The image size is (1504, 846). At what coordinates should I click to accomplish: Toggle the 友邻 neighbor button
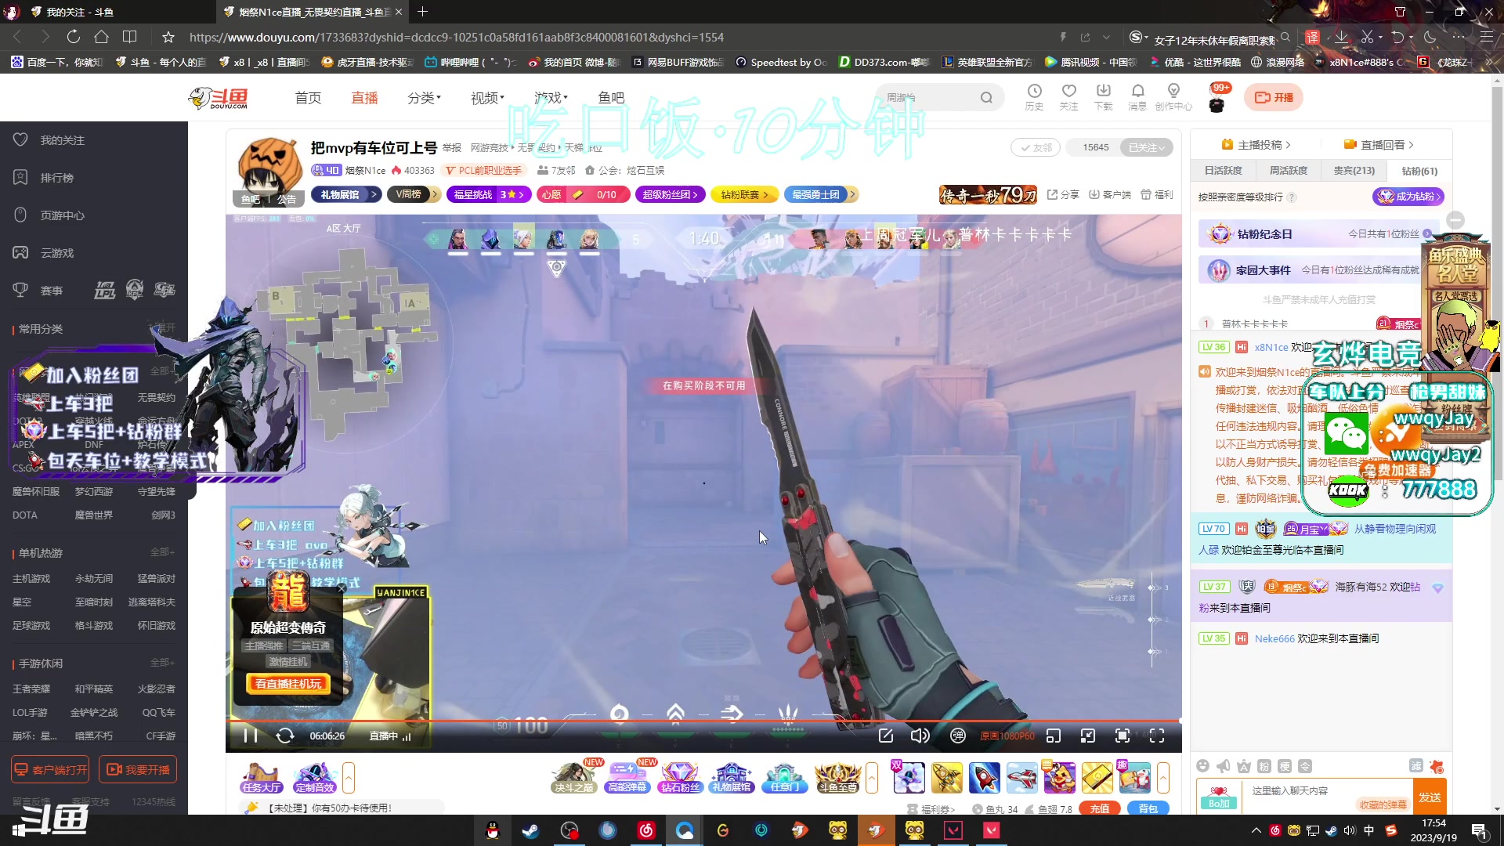[x=1036, y=147]
